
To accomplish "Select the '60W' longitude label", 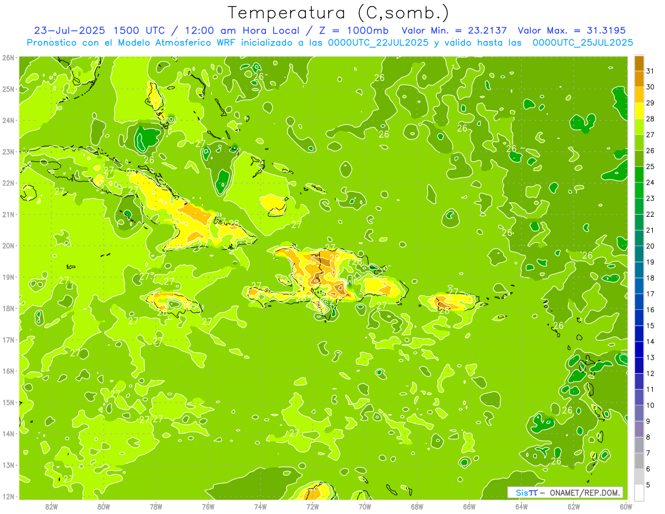I will [626, 506].
